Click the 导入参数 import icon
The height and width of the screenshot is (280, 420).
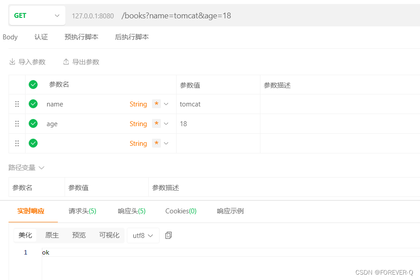(x=13, y=62)
